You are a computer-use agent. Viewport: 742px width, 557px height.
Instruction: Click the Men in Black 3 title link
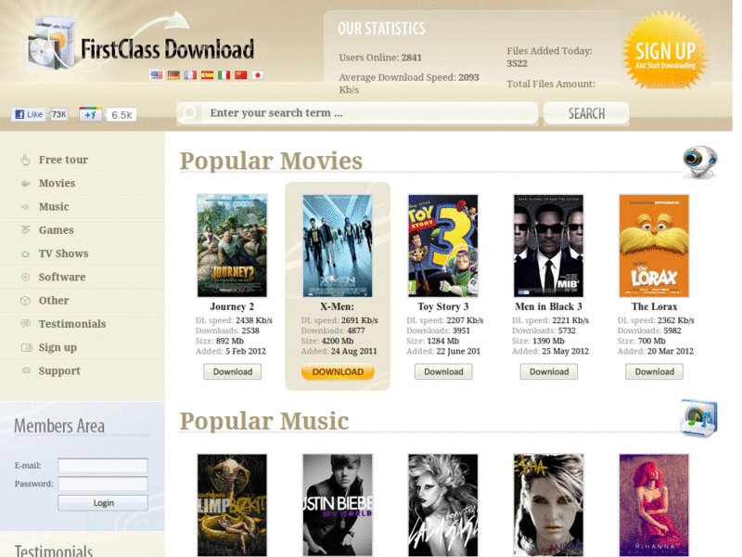click(x=548, y=307)
